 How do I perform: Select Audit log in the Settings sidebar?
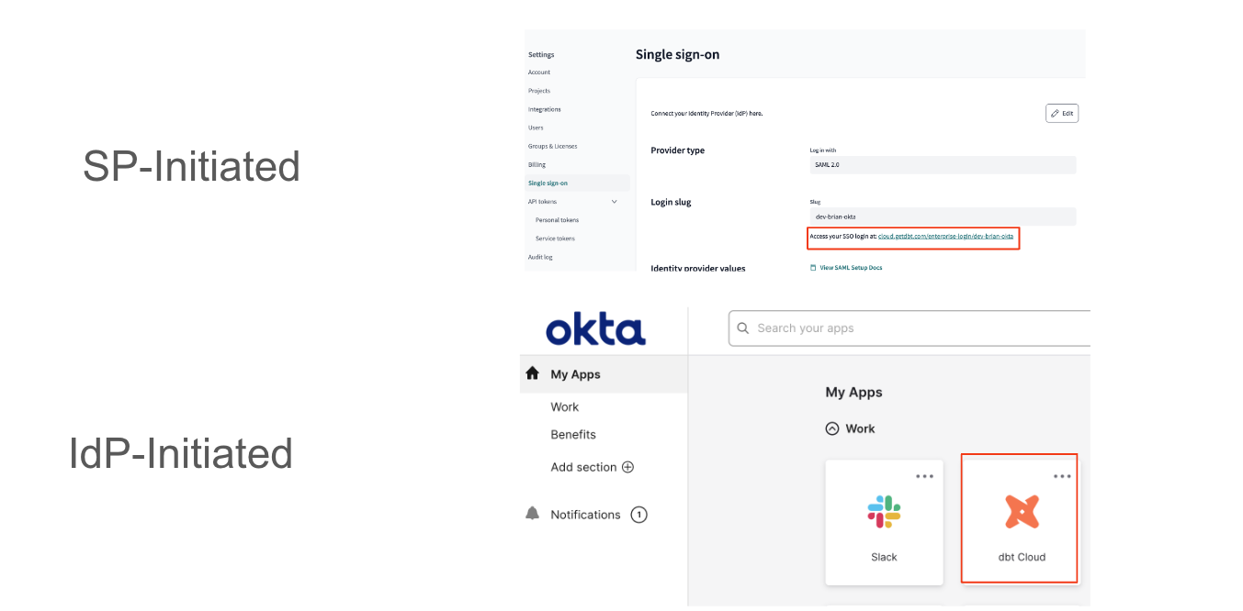click(x=538, y=257)
